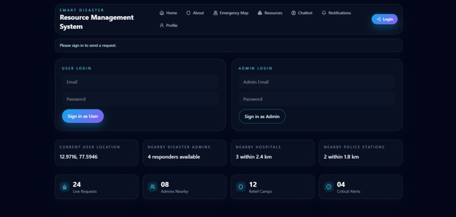Screen dimensions: 456x217
Task: Click 'Please sign in to send a request' message
Action: (x=88, y=46)
